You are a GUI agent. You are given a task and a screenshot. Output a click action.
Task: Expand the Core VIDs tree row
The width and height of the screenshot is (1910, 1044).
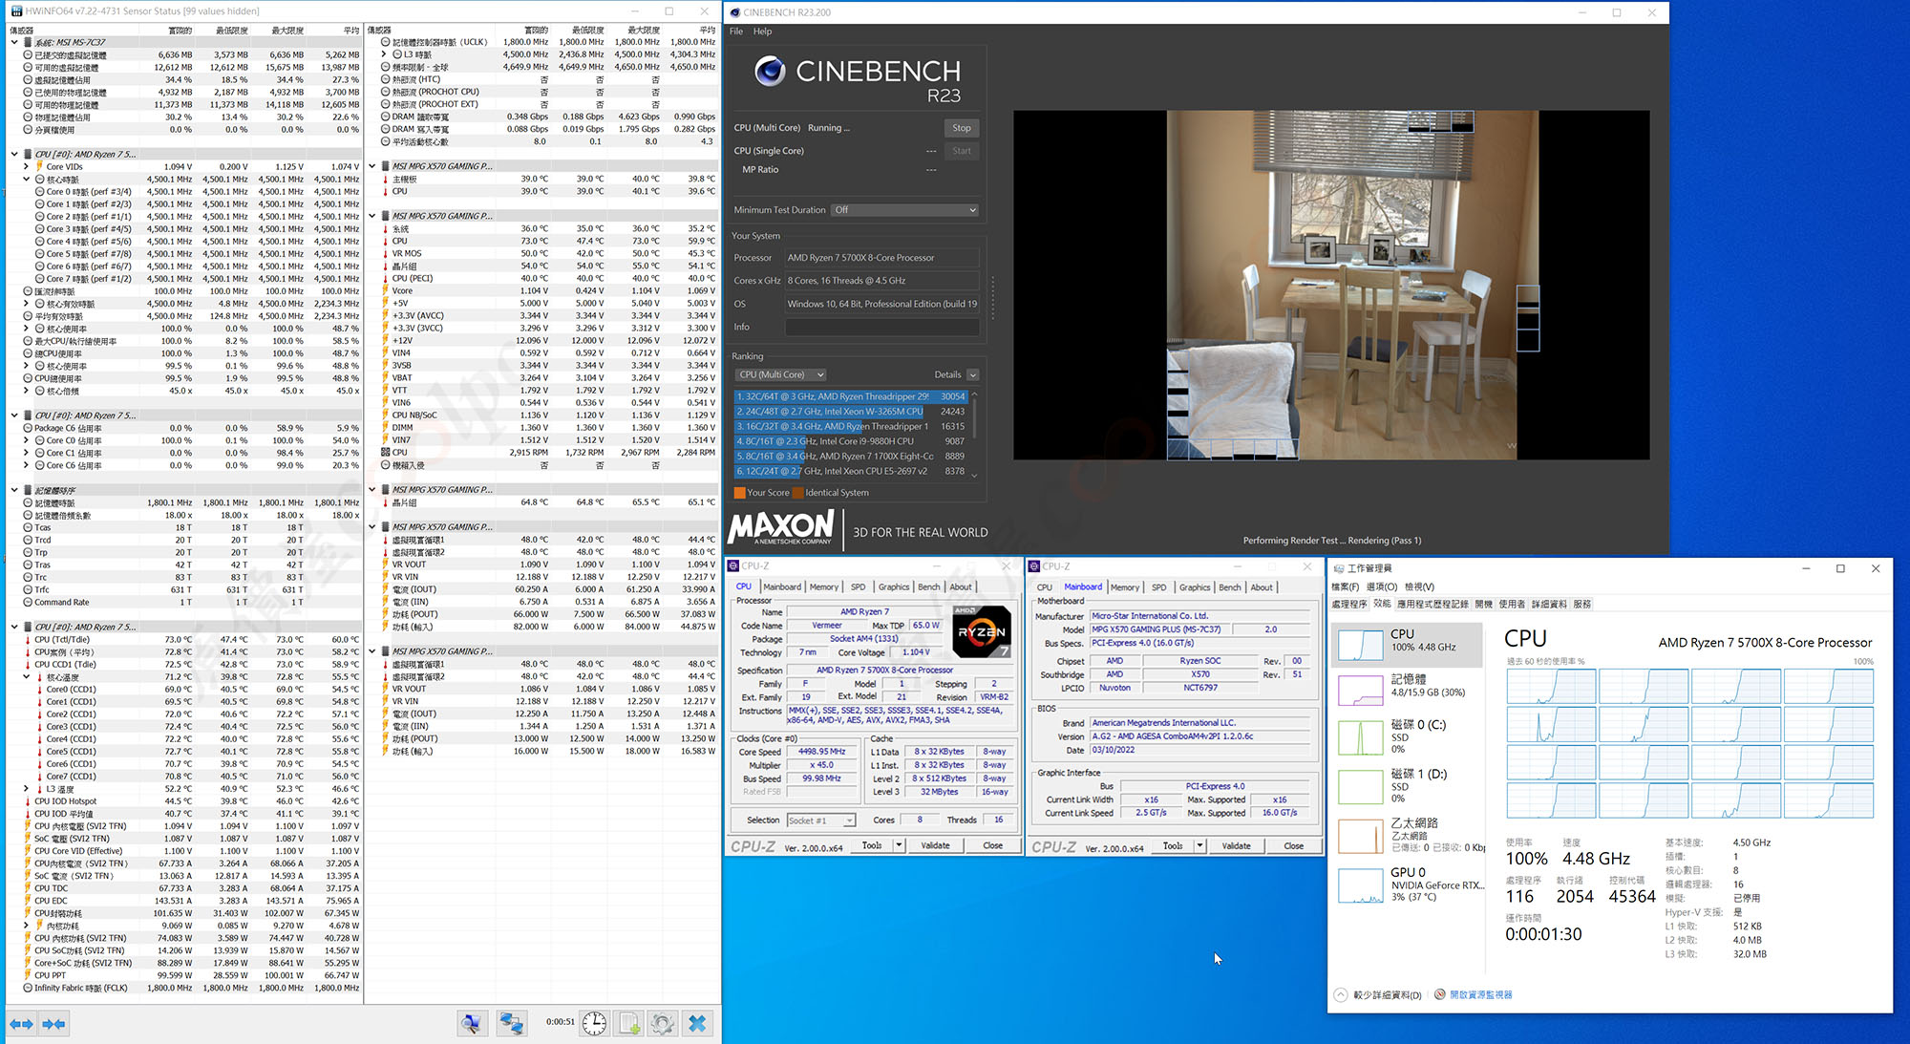click(27, 166)
